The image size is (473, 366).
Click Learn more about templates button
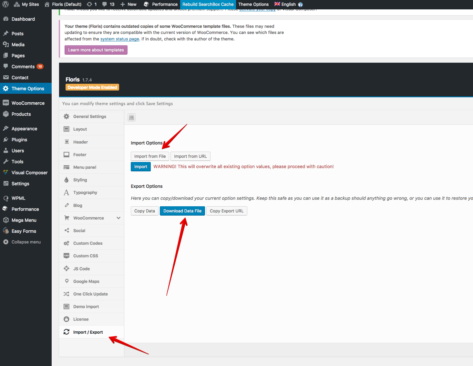(x=96, y=50)
